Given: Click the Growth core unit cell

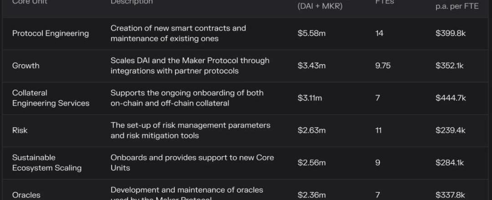Looking at the screenshot, I should pyautogui.click(x=26, y=66).
